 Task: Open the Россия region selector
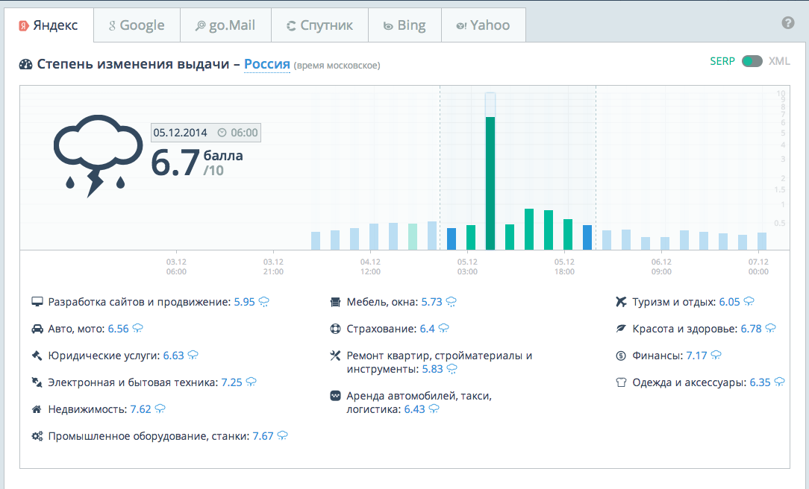click(266, 64)
